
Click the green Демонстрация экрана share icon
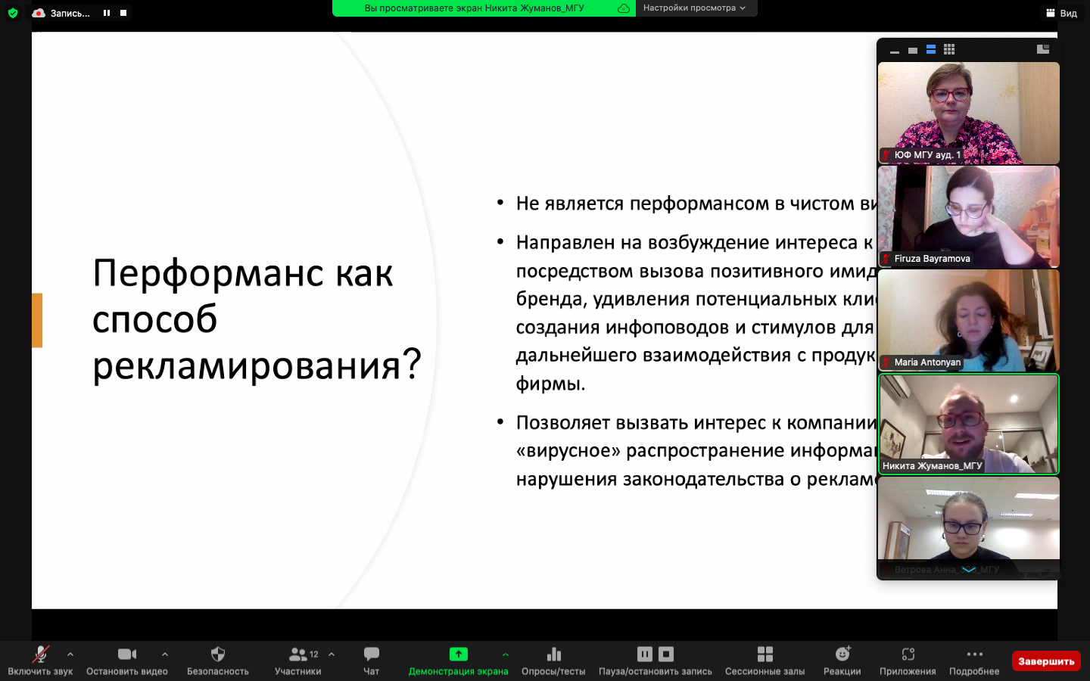pyautogui.click(x=459, y=655)
